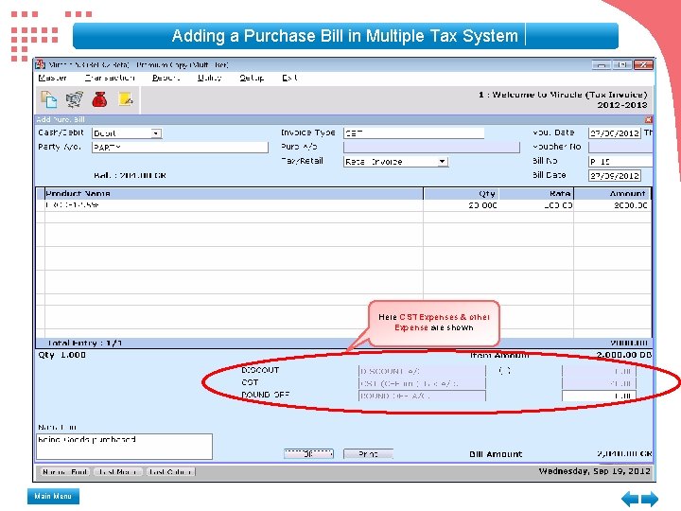
Task: Click the Discount A/c field
Action: click(422, 371)
